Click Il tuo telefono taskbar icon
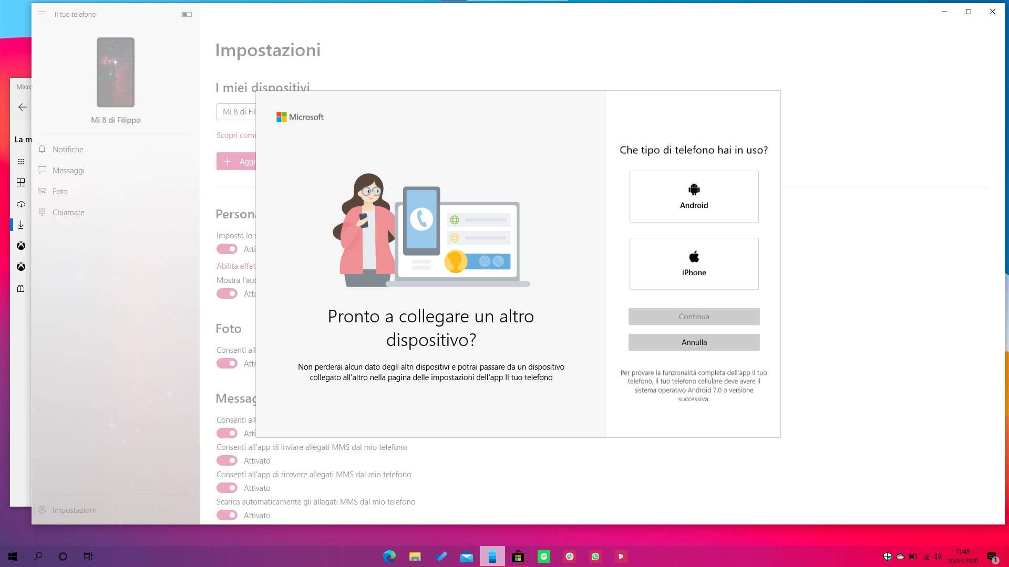The image size is (1009, 567). pos(492,556)
